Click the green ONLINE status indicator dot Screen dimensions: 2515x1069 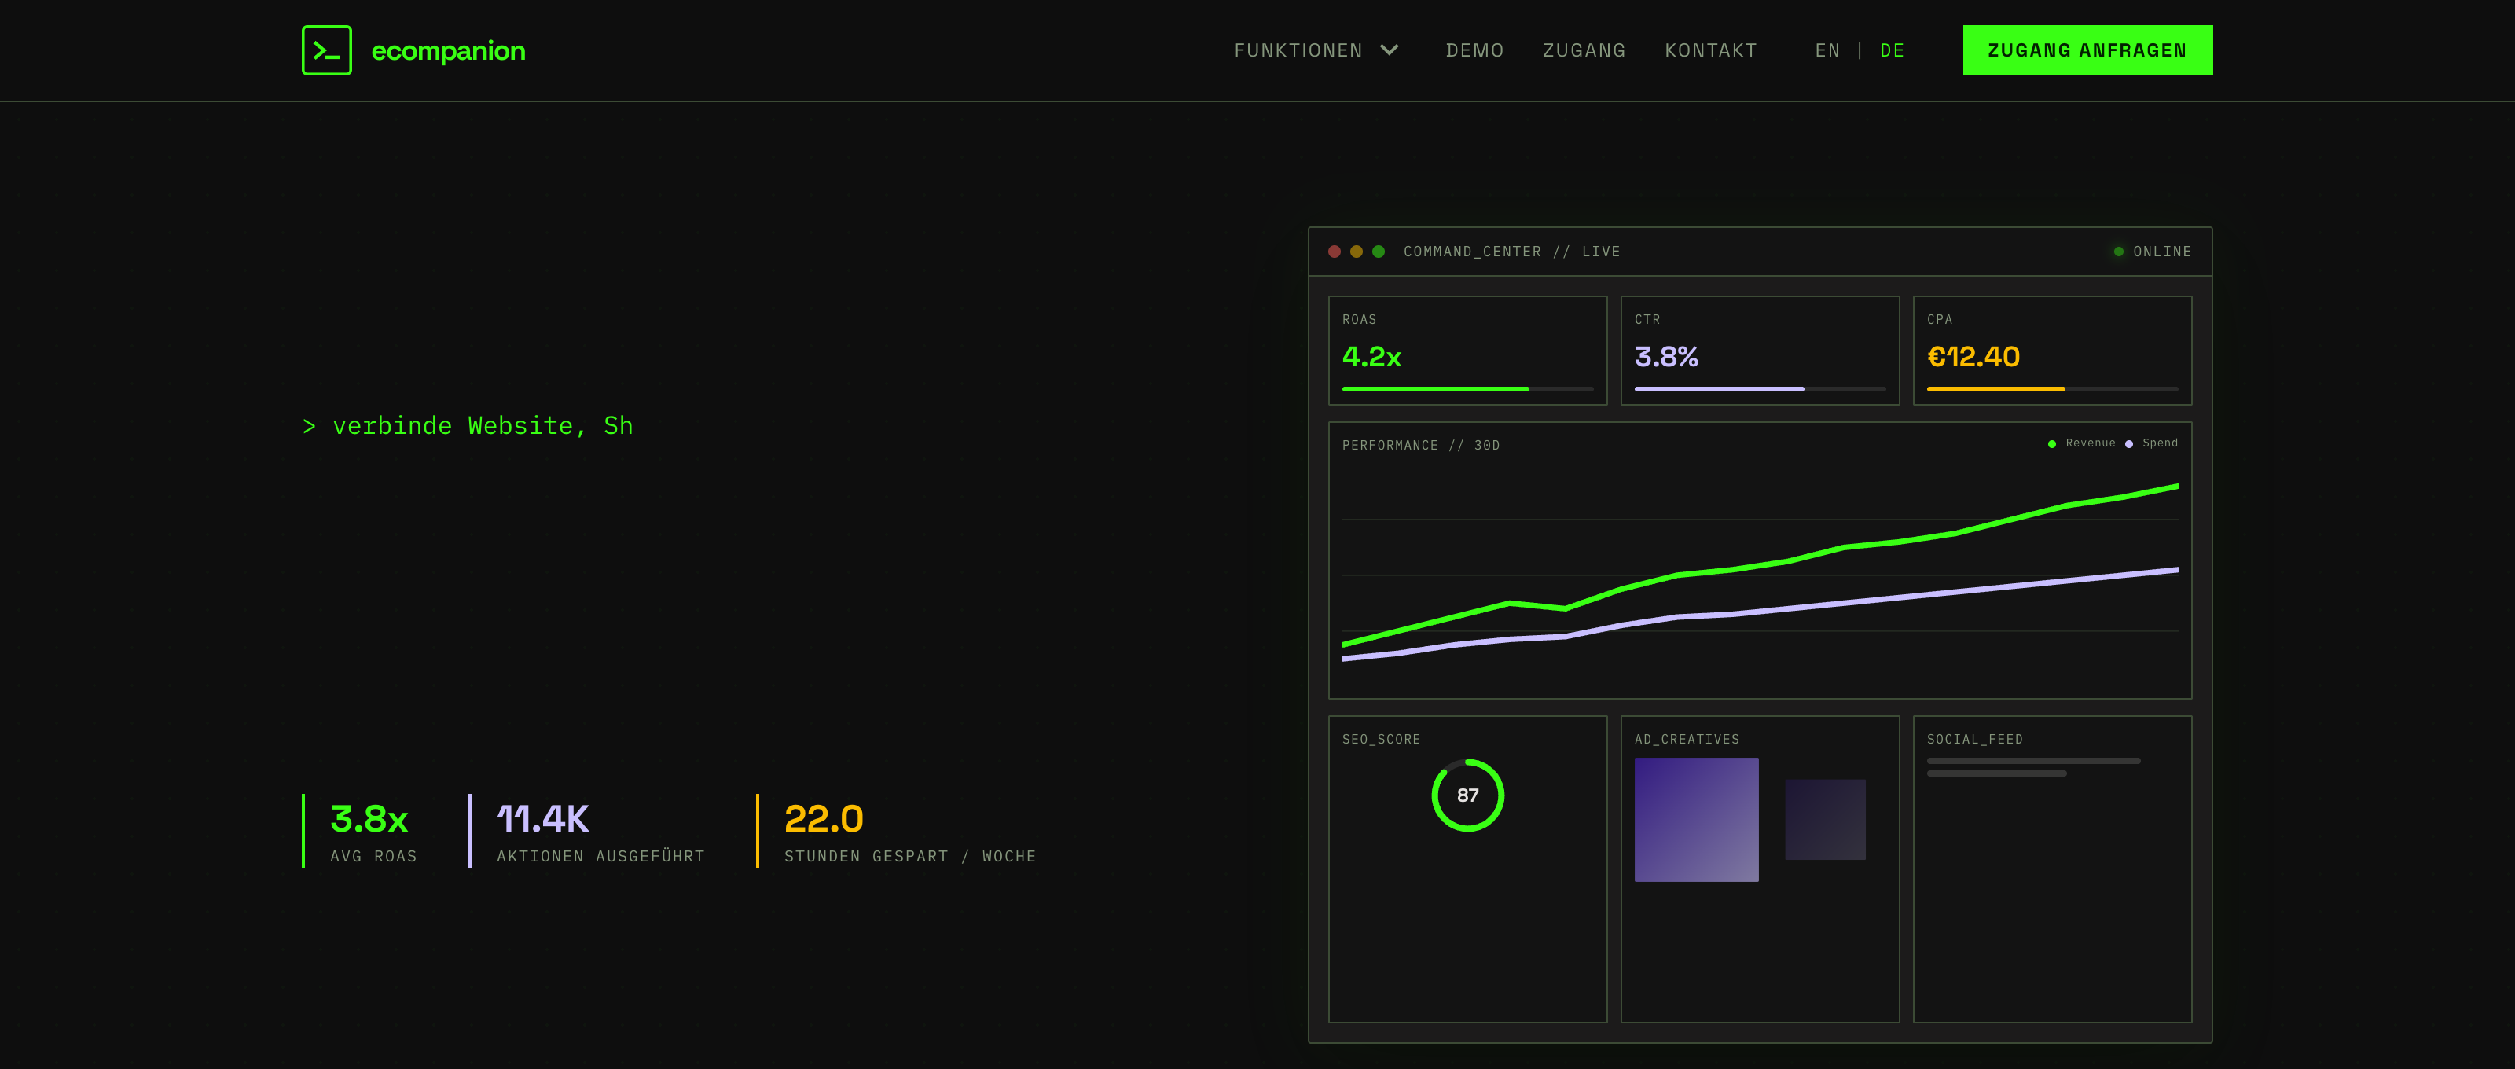[x=2117, y=251]
